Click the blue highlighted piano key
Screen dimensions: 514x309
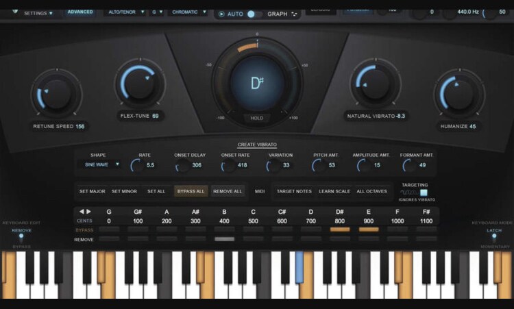[x=299, y=267]
